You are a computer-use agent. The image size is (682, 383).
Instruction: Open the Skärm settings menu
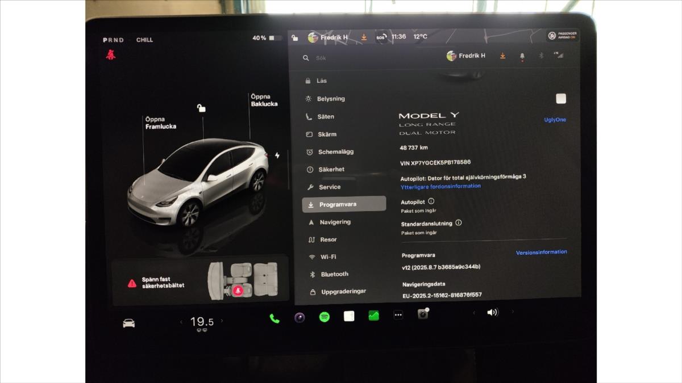point(344,134)
